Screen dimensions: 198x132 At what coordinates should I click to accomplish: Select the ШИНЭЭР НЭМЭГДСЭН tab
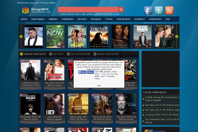33,54
